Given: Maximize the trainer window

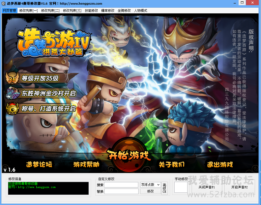Looking at the screenshot, I should (x=242, y=3).
